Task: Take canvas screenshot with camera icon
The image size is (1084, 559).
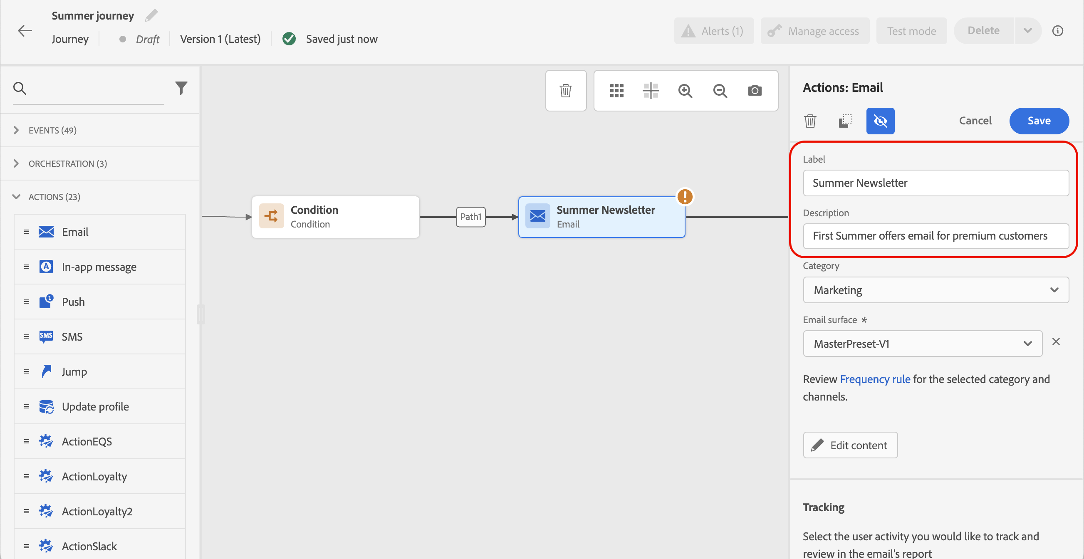Action: point(755,90)
